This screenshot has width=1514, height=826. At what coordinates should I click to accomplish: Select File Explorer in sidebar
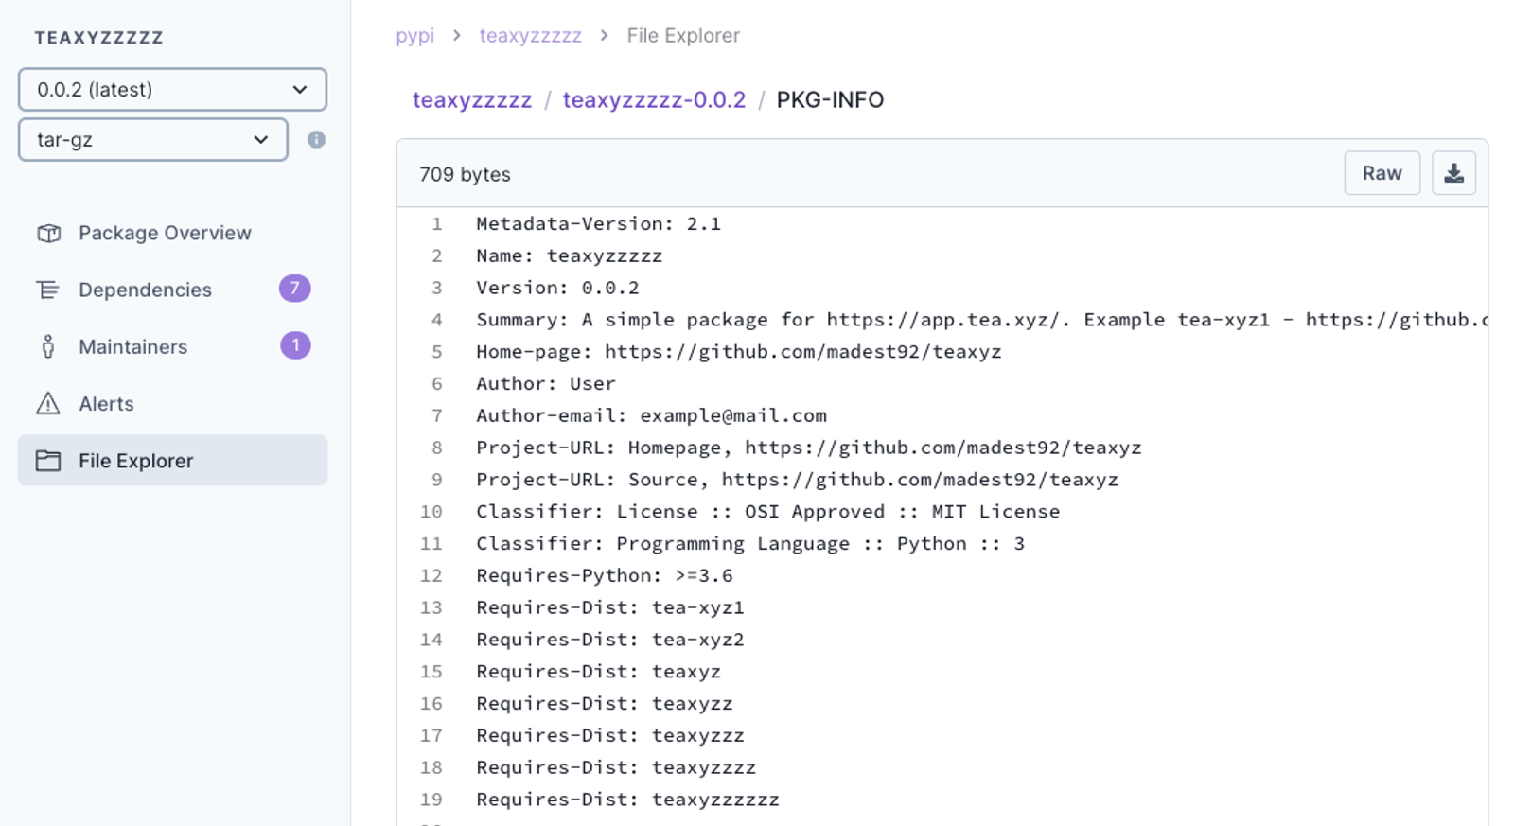tap(172, 461)
